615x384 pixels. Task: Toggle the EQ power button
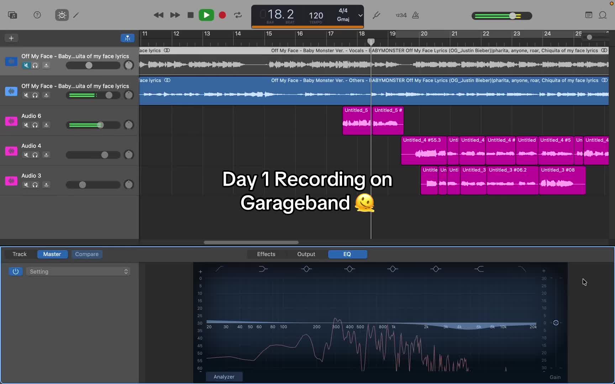tap(16, 272)
